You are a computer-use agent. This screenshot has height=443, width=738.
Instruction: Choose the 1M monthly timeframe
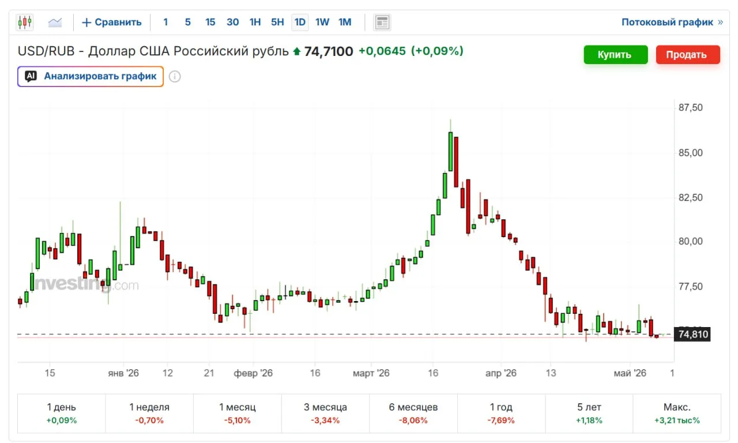[x=345, y=22]
